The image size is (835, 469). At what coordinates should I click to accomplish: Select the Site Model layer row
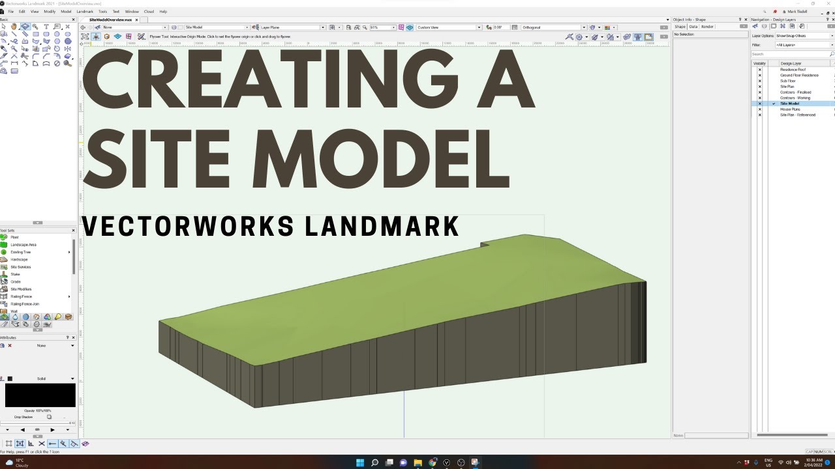coord(793,104)
